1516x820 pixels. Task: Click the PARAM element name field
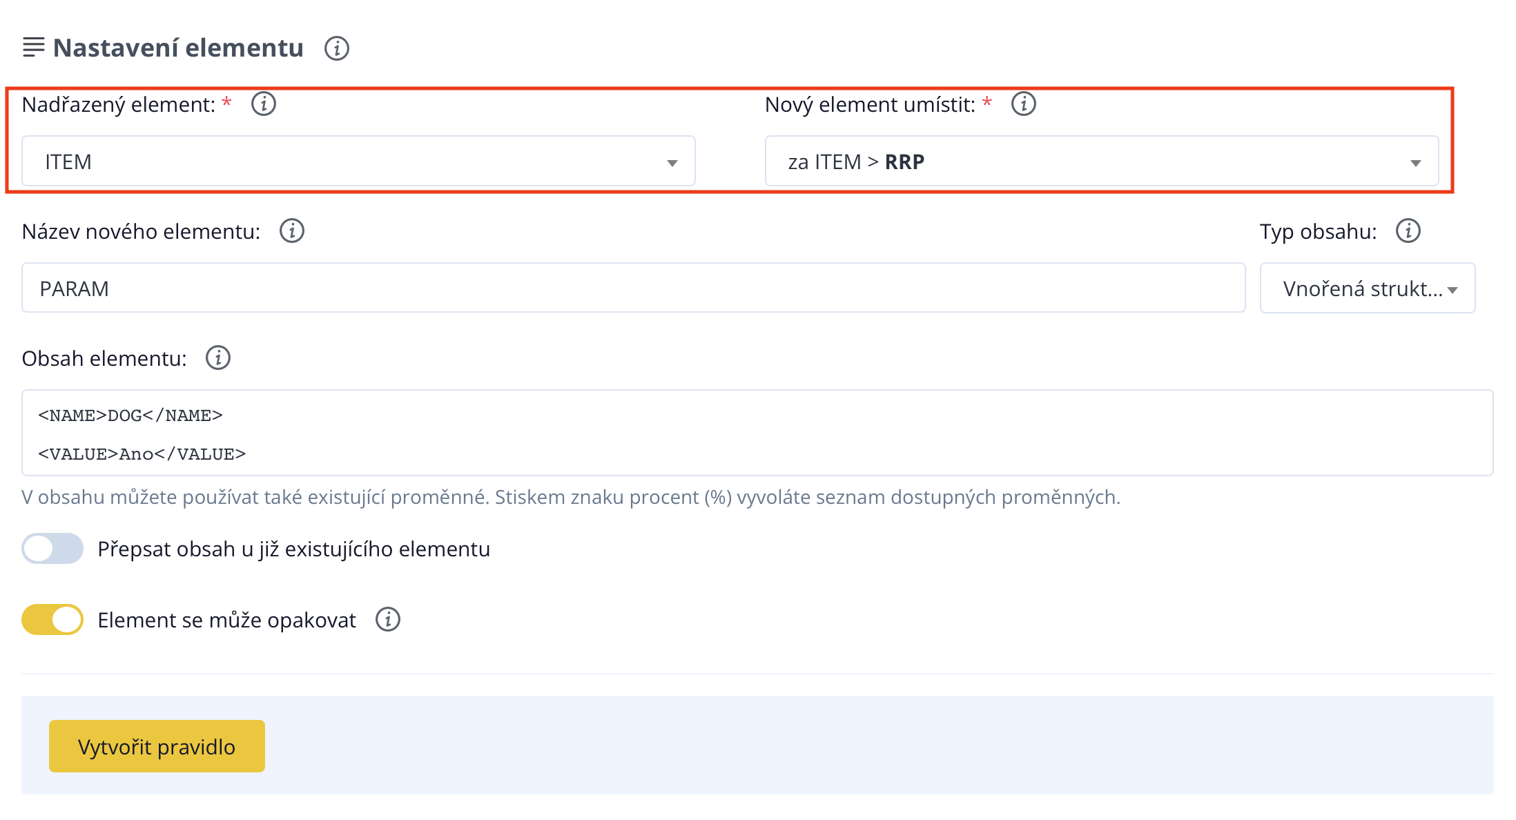click(x=633, y=289)
